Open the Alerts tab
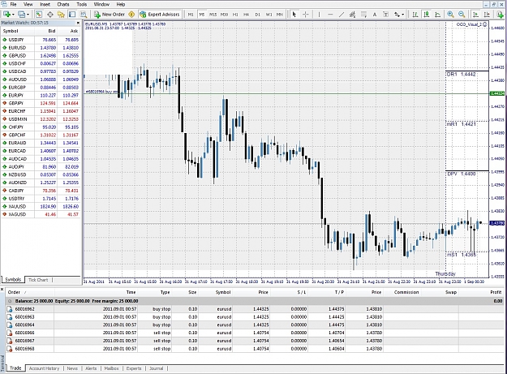The image size is (507, 374). click(x=91, y=368)
